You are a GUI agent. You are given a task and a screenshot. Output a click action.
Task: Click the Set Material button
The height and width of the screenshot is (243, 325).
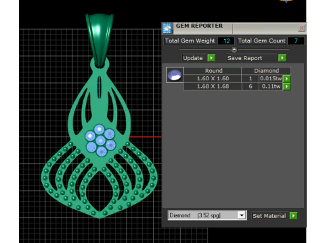(269, 216)
